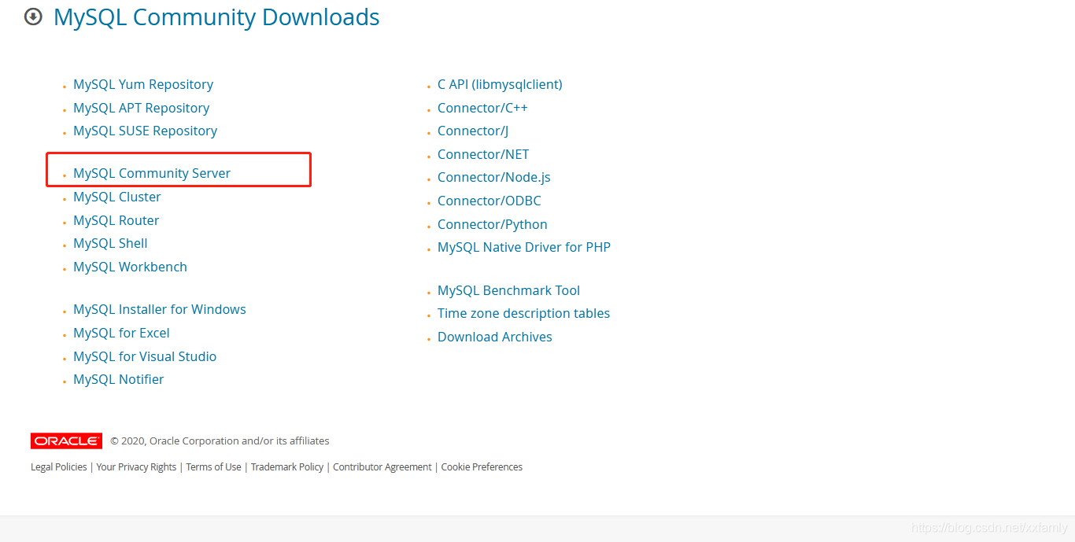Open C API (libmysqlclient) link

(x=500, y=84)
